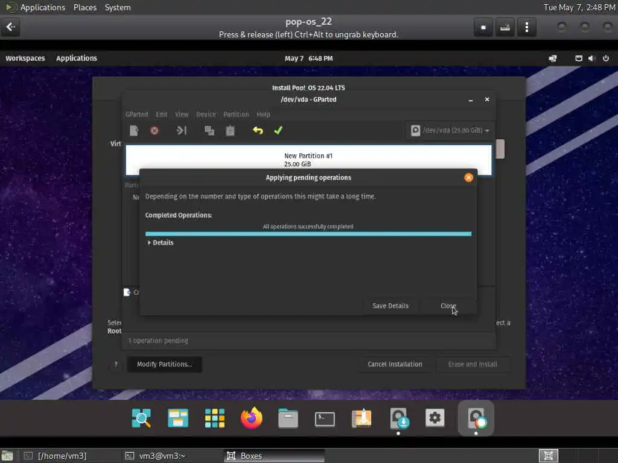
Task: Open the host Places menu
Action: point(84,7)
